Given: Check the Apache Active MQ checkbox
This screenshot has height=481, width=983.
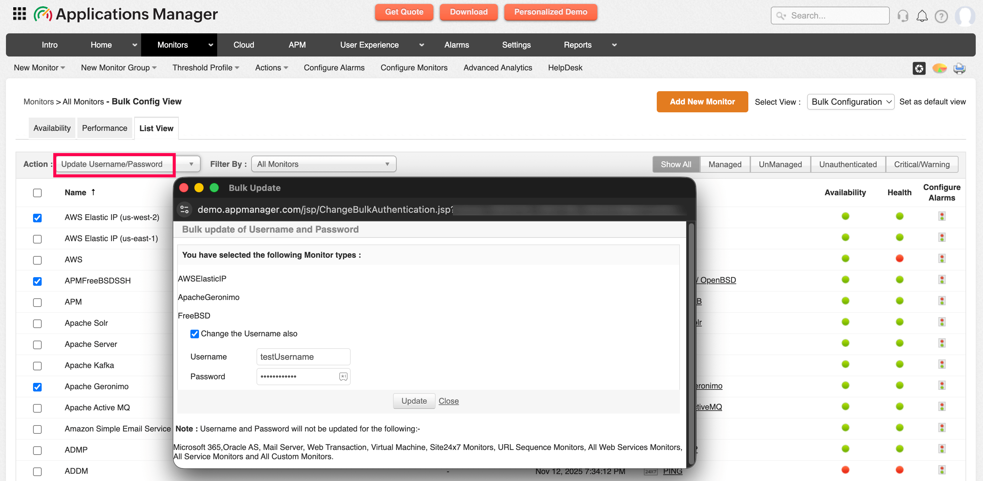Looking at the screenshot, I should click(x=37, y=408).
